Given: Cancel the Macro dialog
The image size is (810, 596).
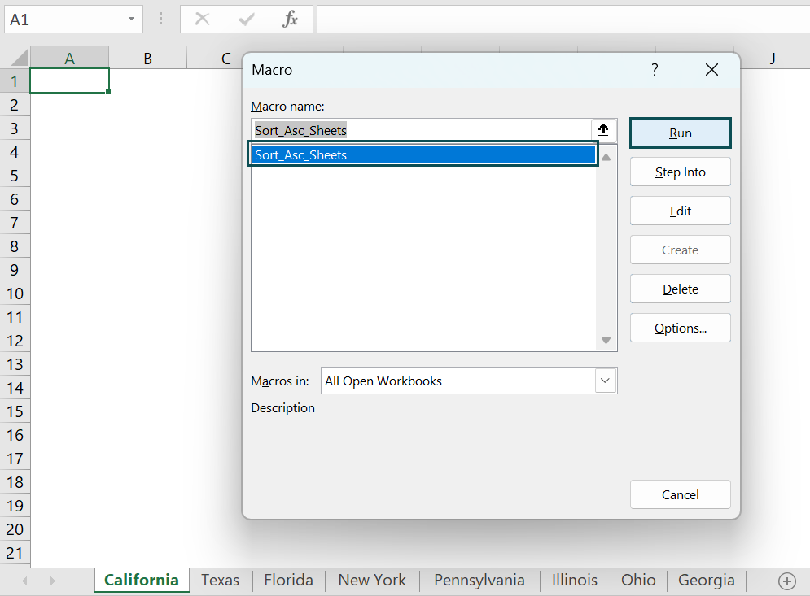Looking at the screenshot, I should (x=681, y=495).
